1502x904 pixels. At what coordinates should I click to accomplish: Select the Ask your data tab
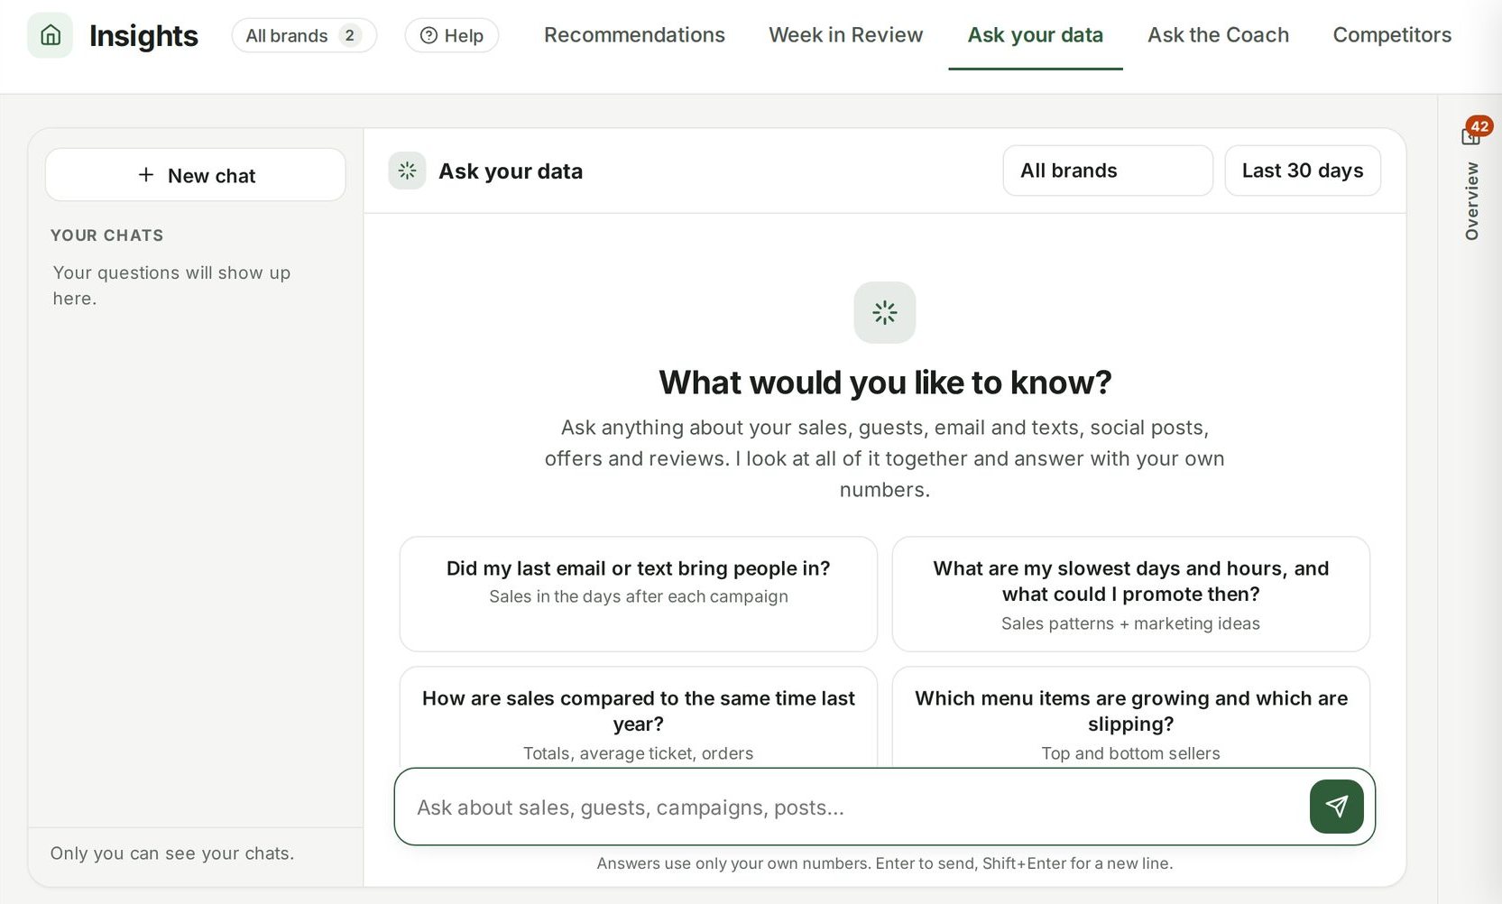pos(1036,35)
